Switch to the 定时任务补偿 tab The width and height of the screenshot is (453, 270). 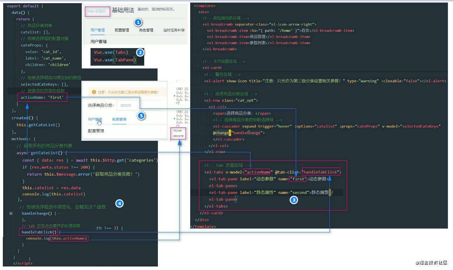[x=174, y=30]
